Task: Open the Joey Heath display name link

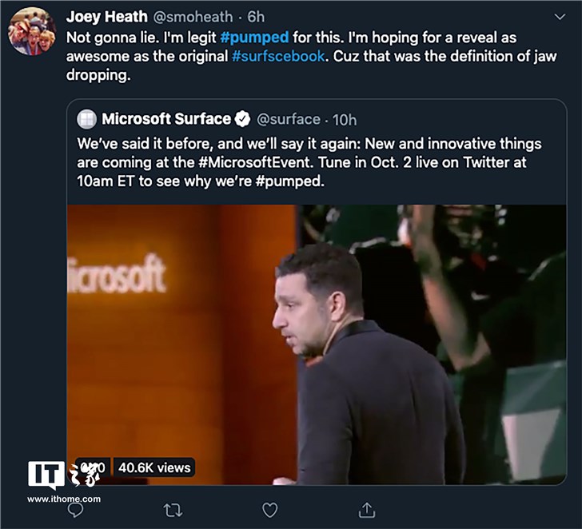Action: pos(106,17)
